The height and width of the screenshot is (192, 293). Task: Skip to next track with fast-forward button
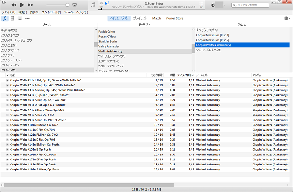31,5
